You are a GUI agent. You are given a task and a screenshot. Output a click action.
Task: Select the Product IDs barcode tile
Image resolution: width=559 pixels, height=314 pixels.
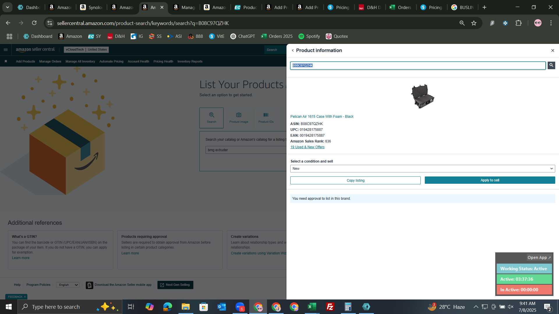coord(266,118)
